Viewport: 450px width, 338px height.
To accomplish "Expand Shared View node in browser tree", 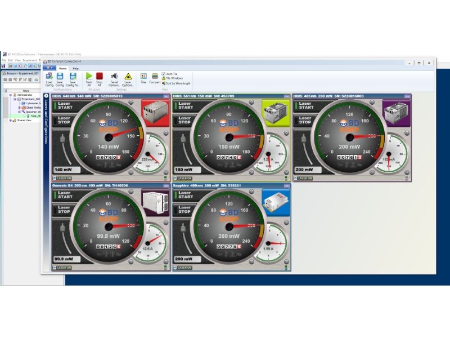I will tap(11, 121).
